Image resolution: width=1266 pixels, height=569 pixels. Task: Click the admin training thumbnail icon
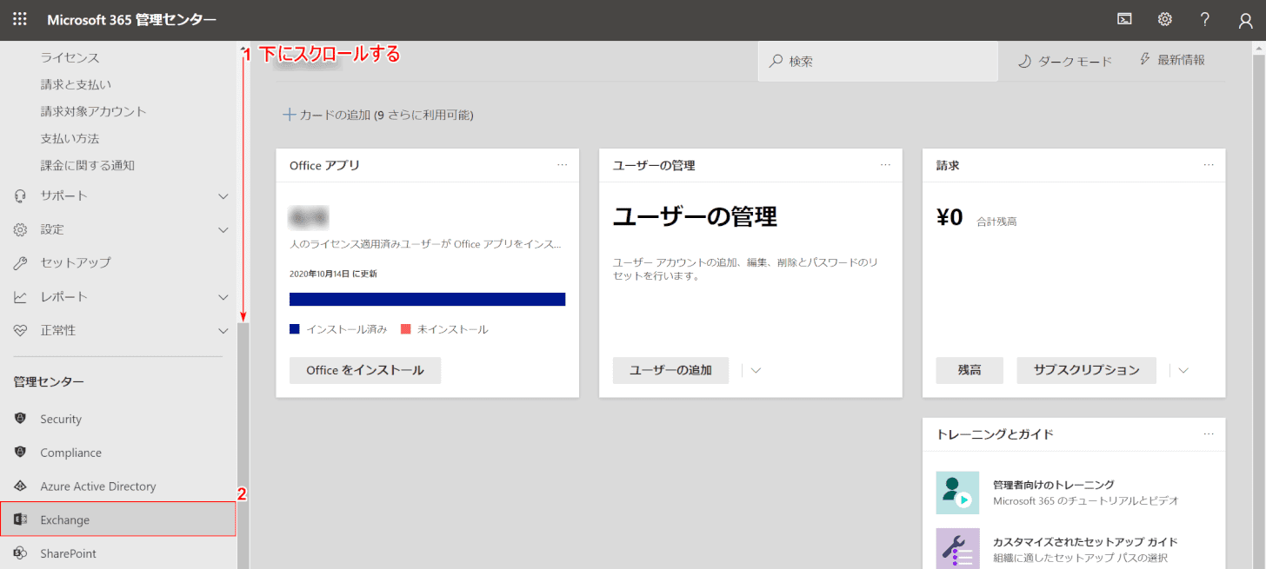957,493
